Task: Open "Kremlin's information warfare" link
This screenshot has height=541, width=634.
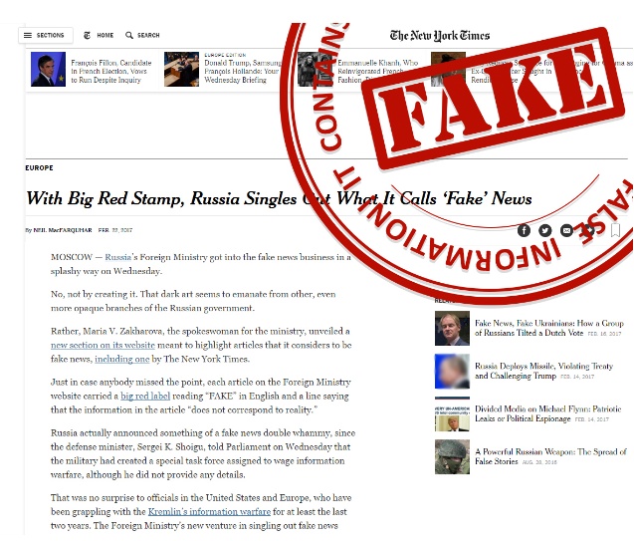Action: [209, 512]
